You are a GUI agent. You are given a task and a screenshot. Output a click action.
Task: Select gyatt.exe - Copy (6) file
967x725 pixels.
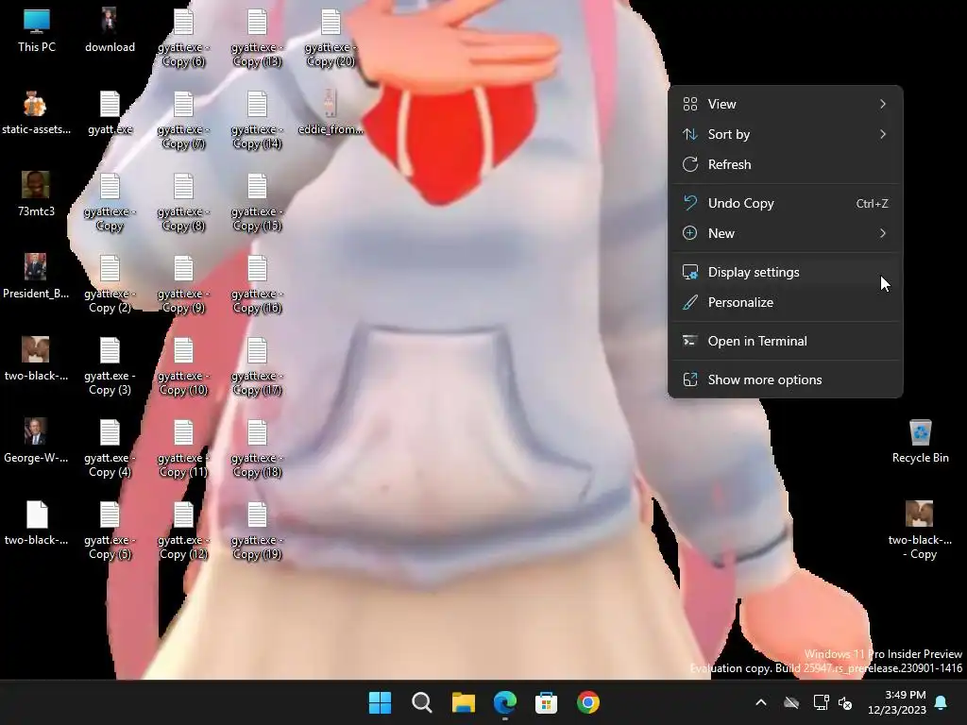[183, 38]
